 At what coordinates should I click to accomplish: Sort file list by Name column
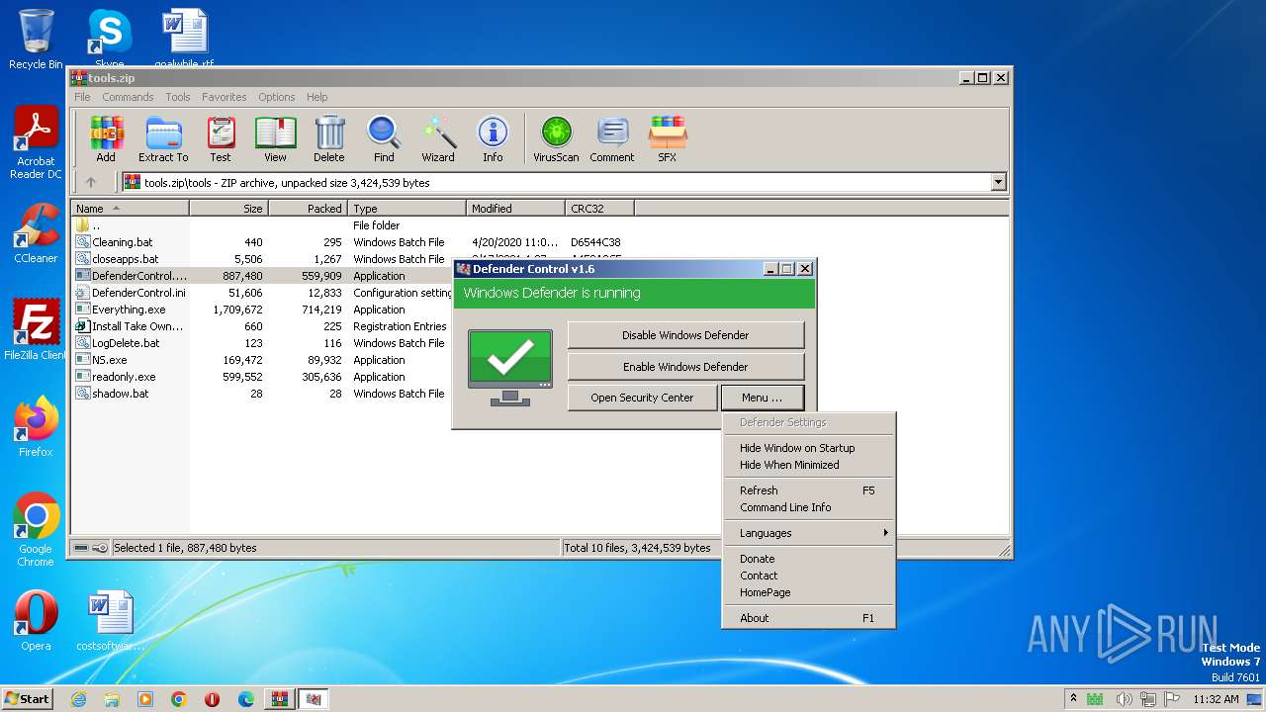tap(130, 209)
